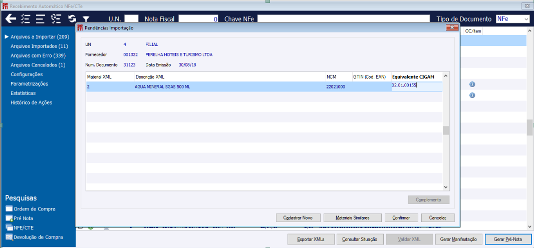Click the Chave NFe input field

(x=345, y=19)
